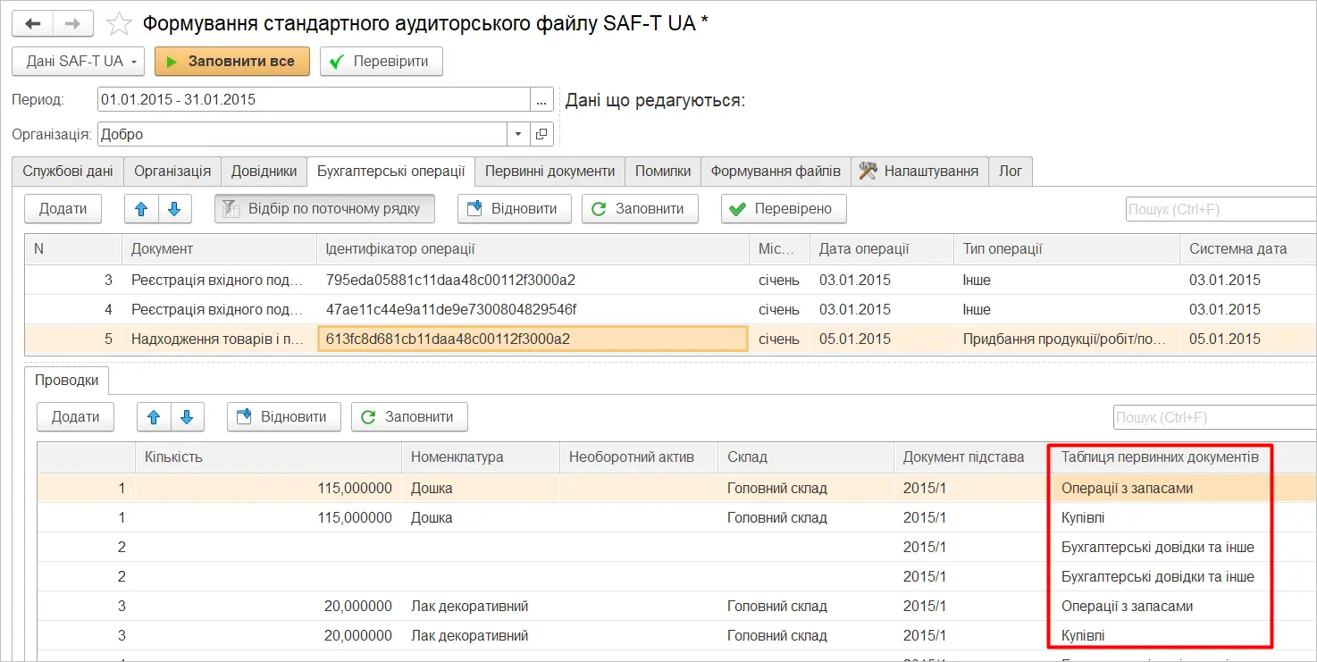Switch to the Службові дані tab
The image size is (1317, 662).
[x=68, y=171]
